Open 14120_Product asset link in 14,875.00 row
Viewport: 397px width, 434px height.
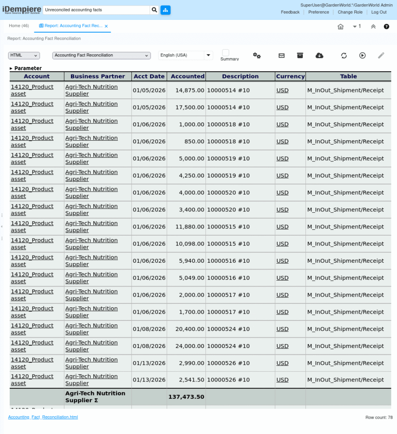point(32,90)
